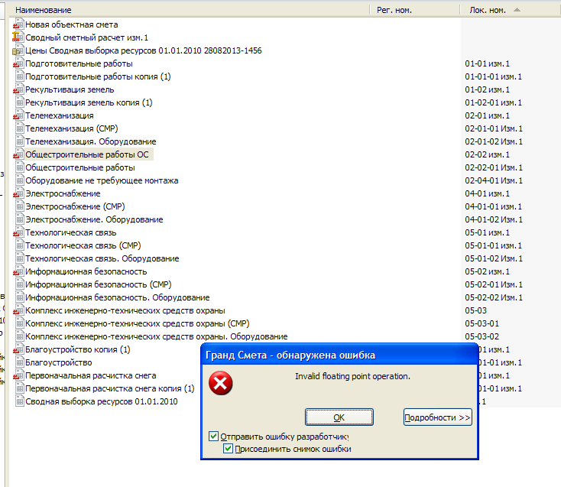Click the Гранд Смета error dialog title bar
This screenshot has width=561, height=487.
pyautogui.click(x=339, y=355)
